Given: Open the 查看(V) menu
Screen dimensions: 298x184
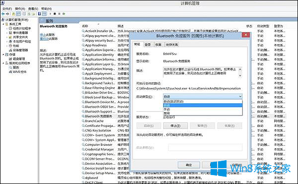Looking at the screenshot, I should tap(33, 9).
